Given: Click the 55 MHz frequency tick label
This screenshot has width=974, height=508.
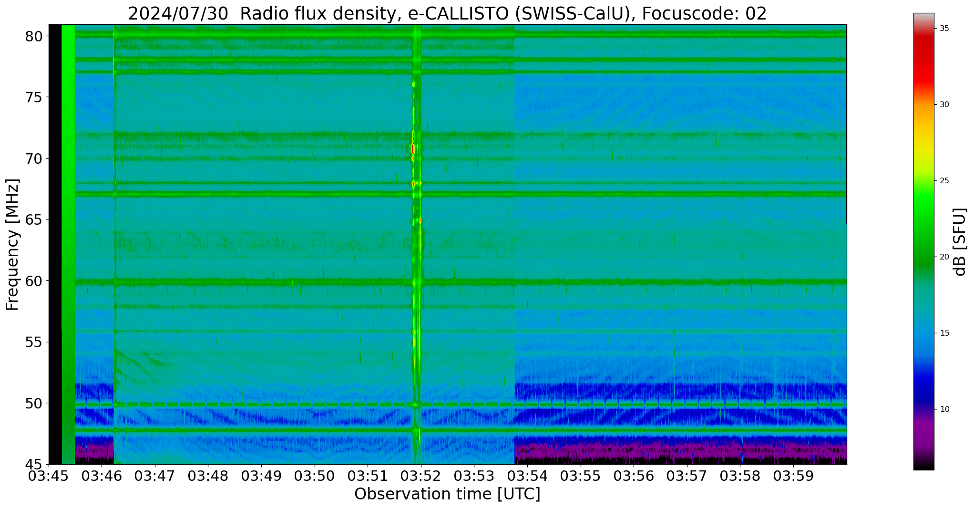Looking at the screenshot, I should pos(34,342).
